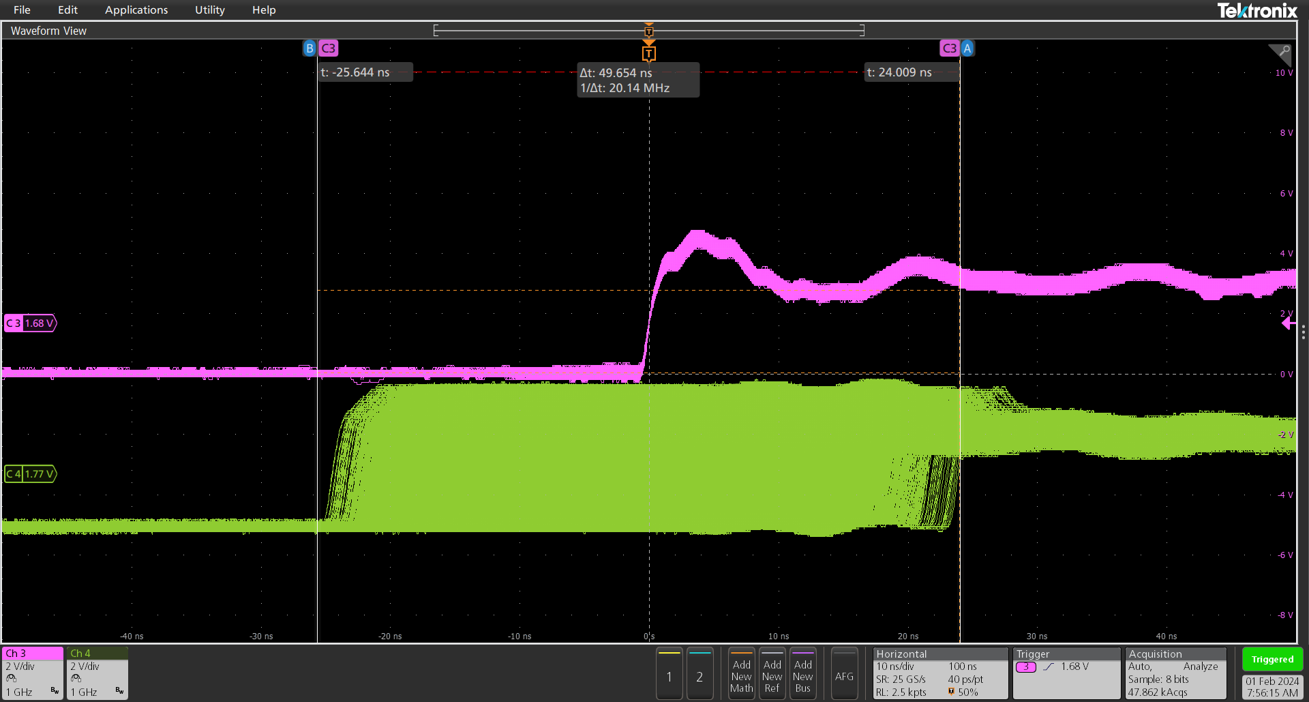The height and width of the screenshot is (702, 1309).
Task: Click the orange trigger position marker T
Action: coord(648,53)
